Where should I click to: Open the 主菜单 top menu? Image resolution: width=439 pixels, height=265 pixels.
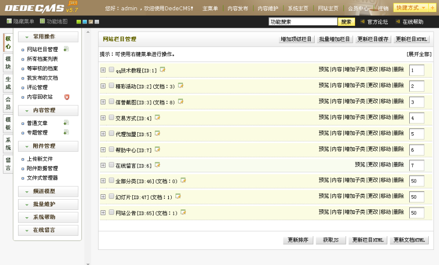click(x=210, y=9)
